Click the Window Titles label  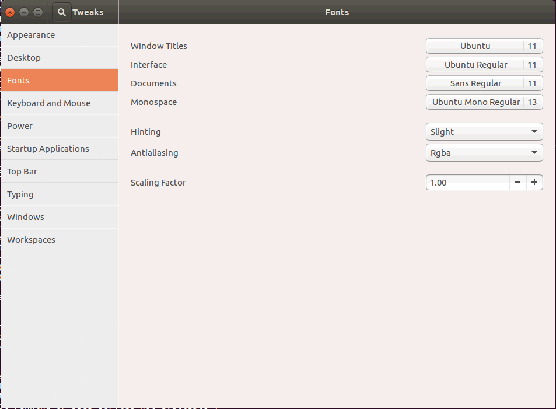tap(159, 46)
